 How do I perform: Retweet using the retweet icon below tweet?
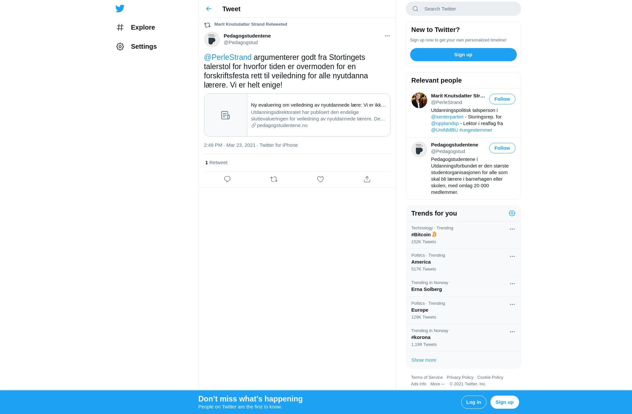pyautogui.click(x=274, y=179)
